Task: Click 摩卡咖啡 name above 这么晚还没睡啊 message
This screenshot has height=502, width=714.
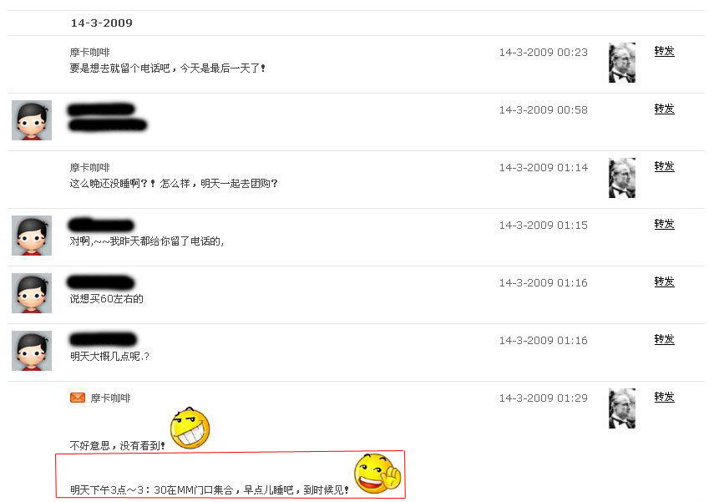Action: [89, 168]
